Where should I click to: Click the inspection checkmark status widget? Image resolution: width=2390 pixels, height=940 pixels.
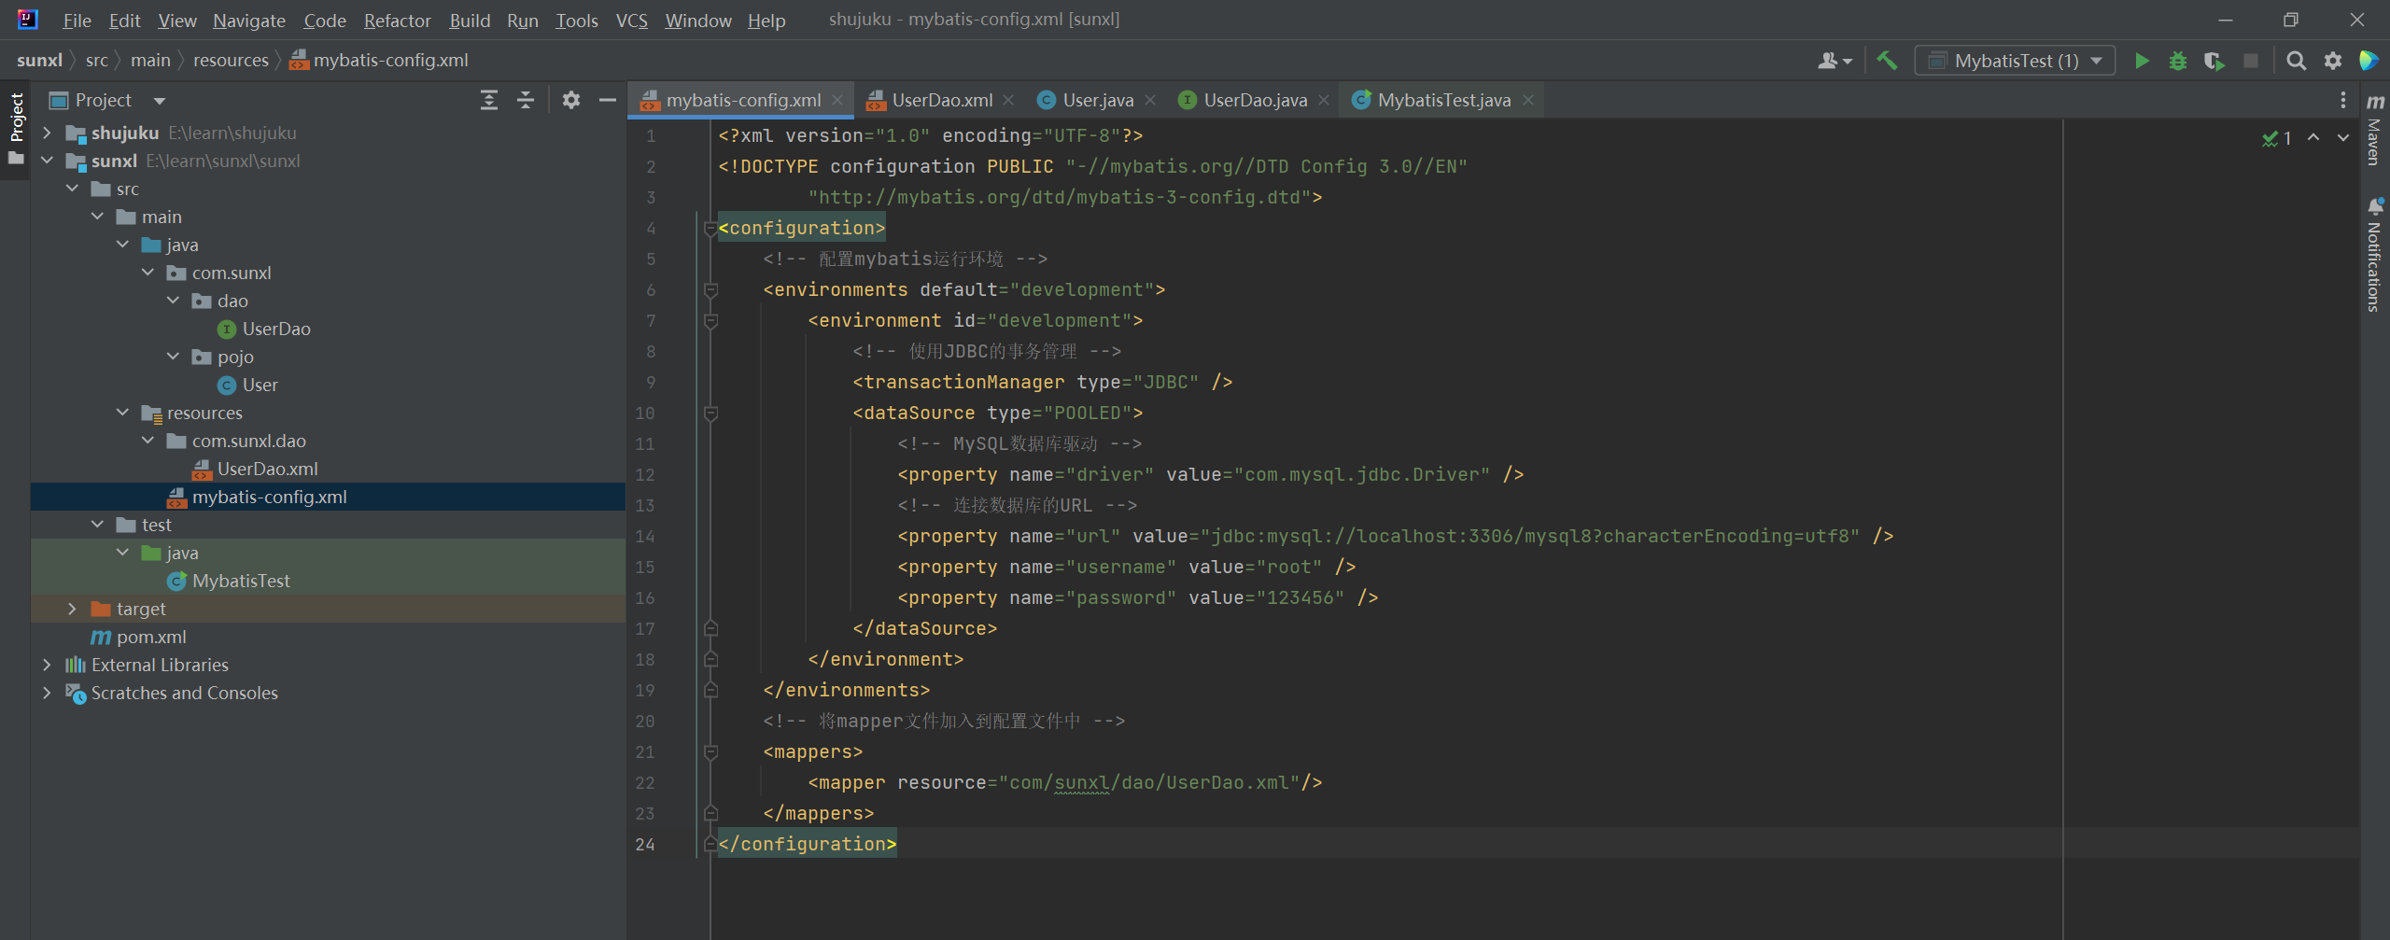(x=2277, y=138)
